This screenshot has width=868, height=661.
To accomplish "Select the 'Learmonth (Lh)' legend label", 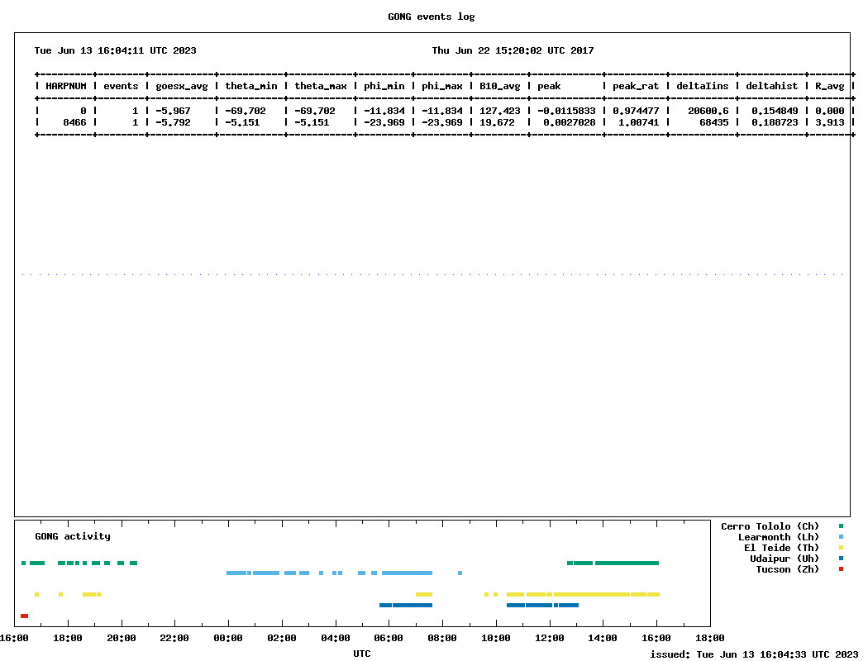I will pyautogui.click(x=779, y=537).
